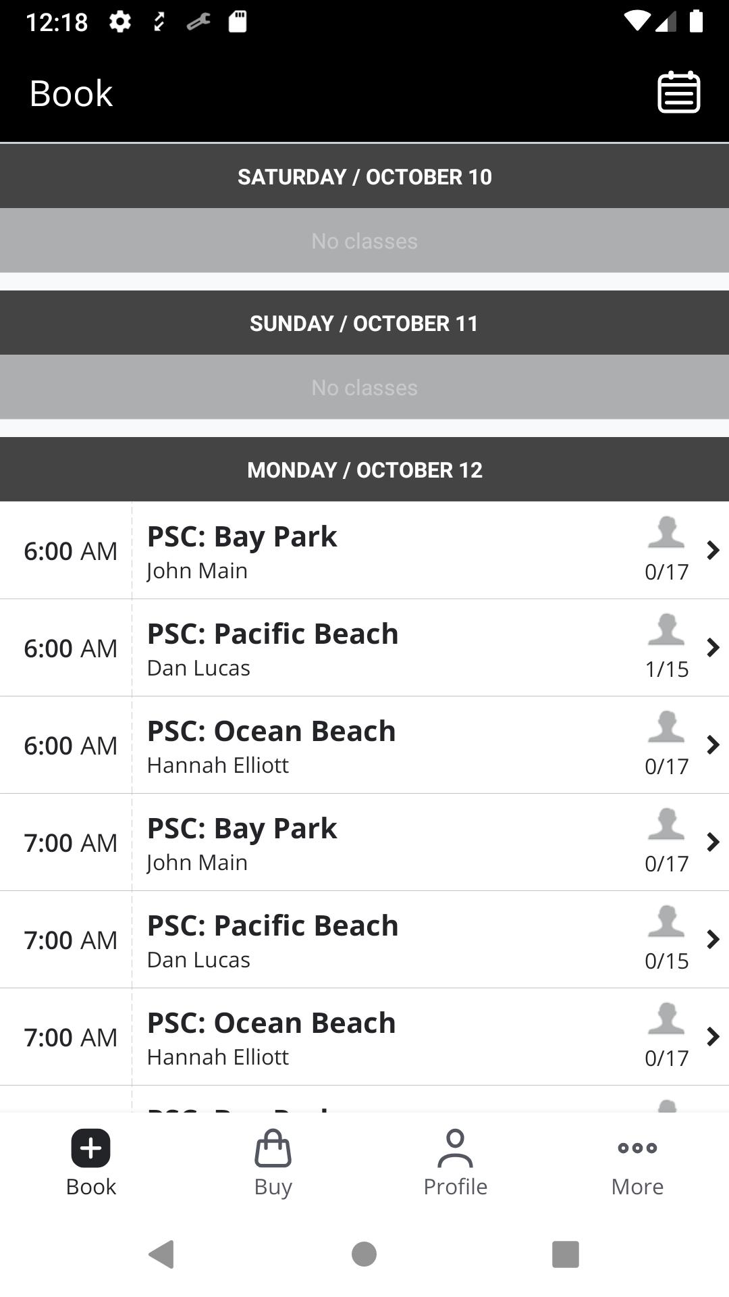Select the Saturday / October 10 date header
Viewport: 729px width, 1297px height.
364,176
